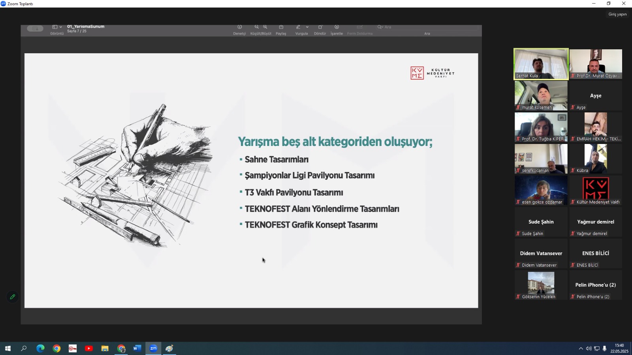
Task: Open the volume speaker tray icon
Action: pyautogui.click(x=589, y=348)
